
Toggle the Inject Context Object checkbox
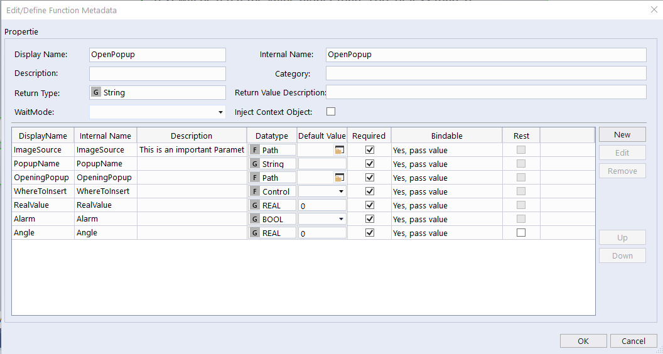[331, 112]
